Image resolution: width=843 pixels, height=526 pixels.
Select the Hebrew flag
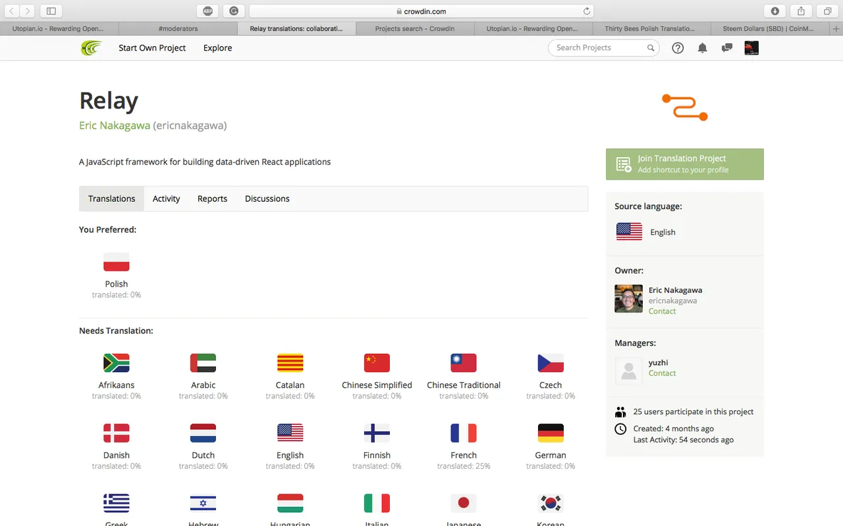pyautogui.click(x=204, y=504)
